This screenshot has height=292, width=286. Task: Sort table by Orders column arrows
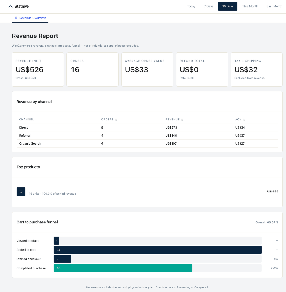click(116, 120)
